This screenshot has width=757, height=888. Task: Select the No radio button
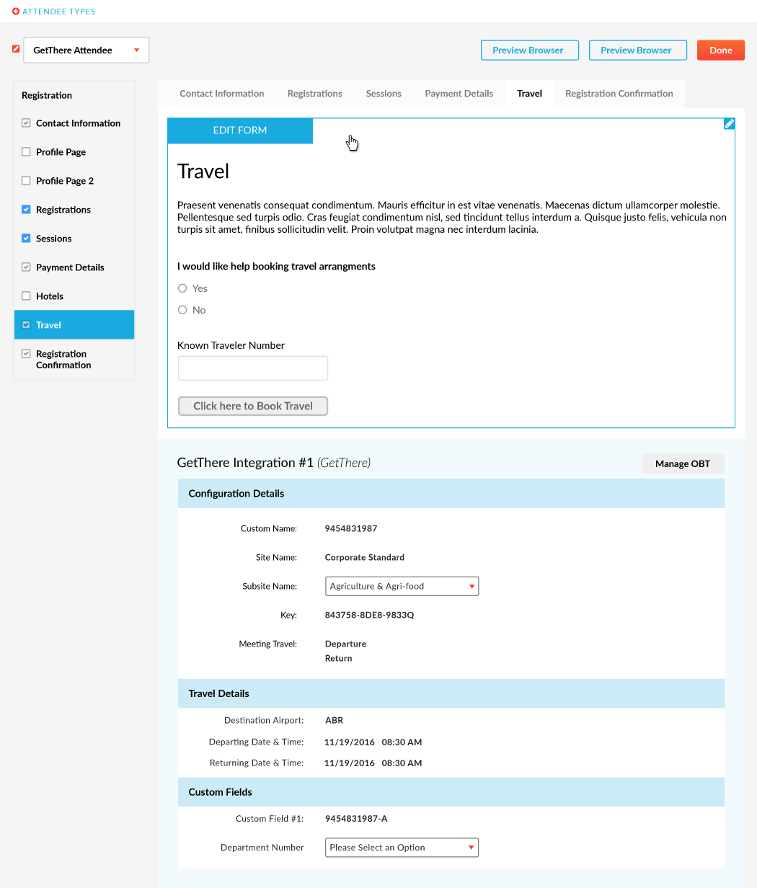182,310
